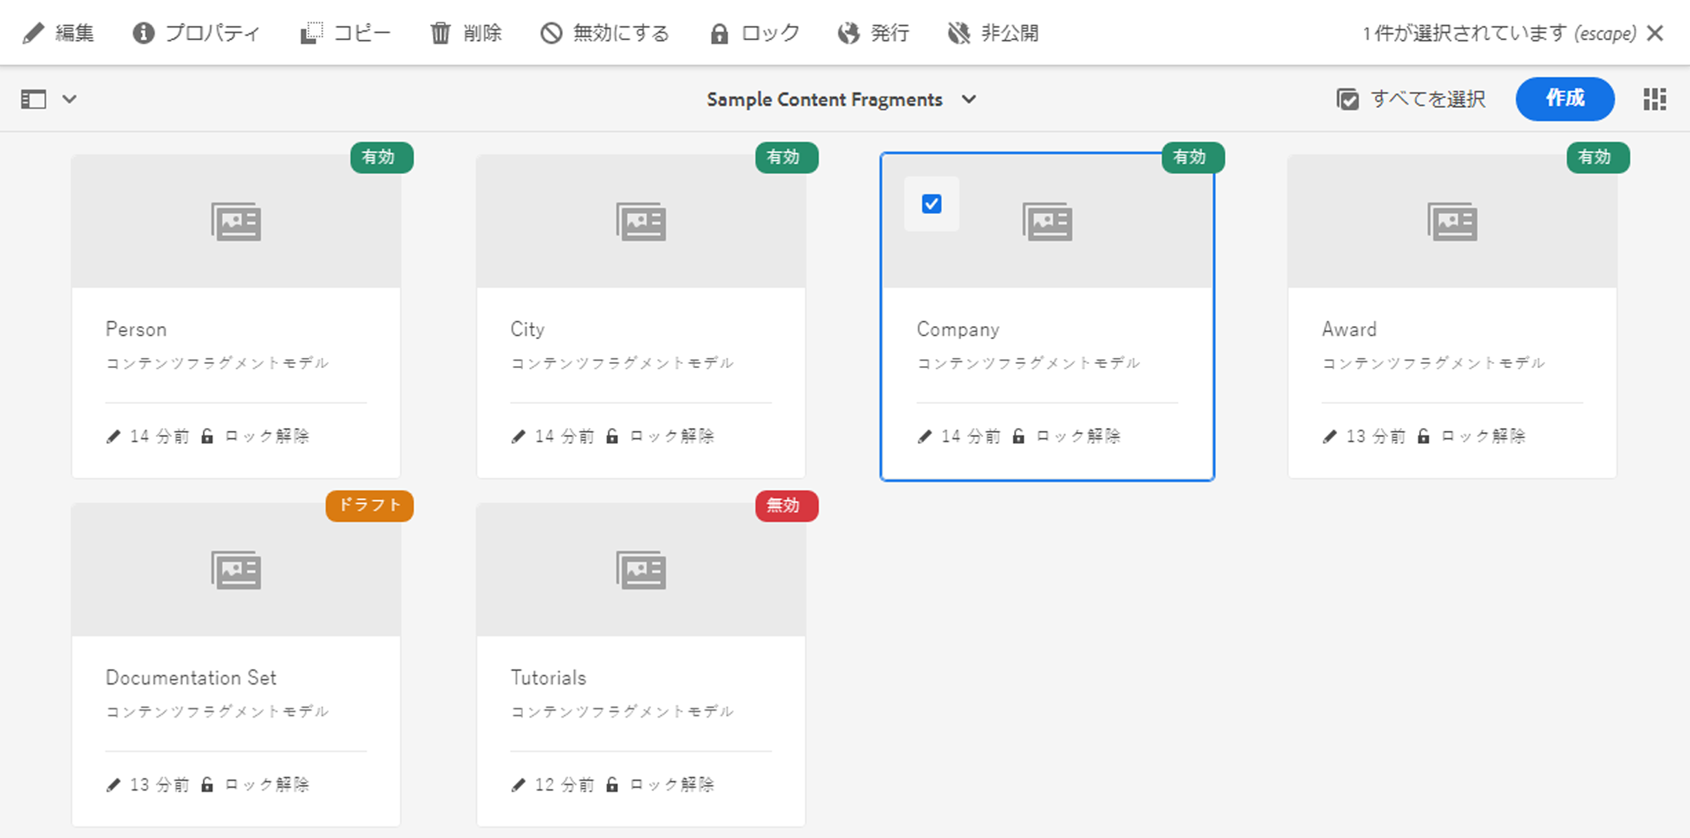Click the 削除 trash icon
The width and height of the screenshot is (1690, 838).
[440, 33]
